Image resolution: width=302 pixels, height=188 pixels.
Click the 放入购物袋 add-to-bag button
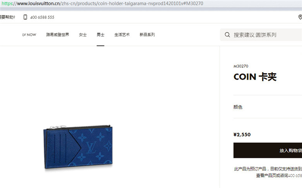pyautogui.click(x=268, y=150)
